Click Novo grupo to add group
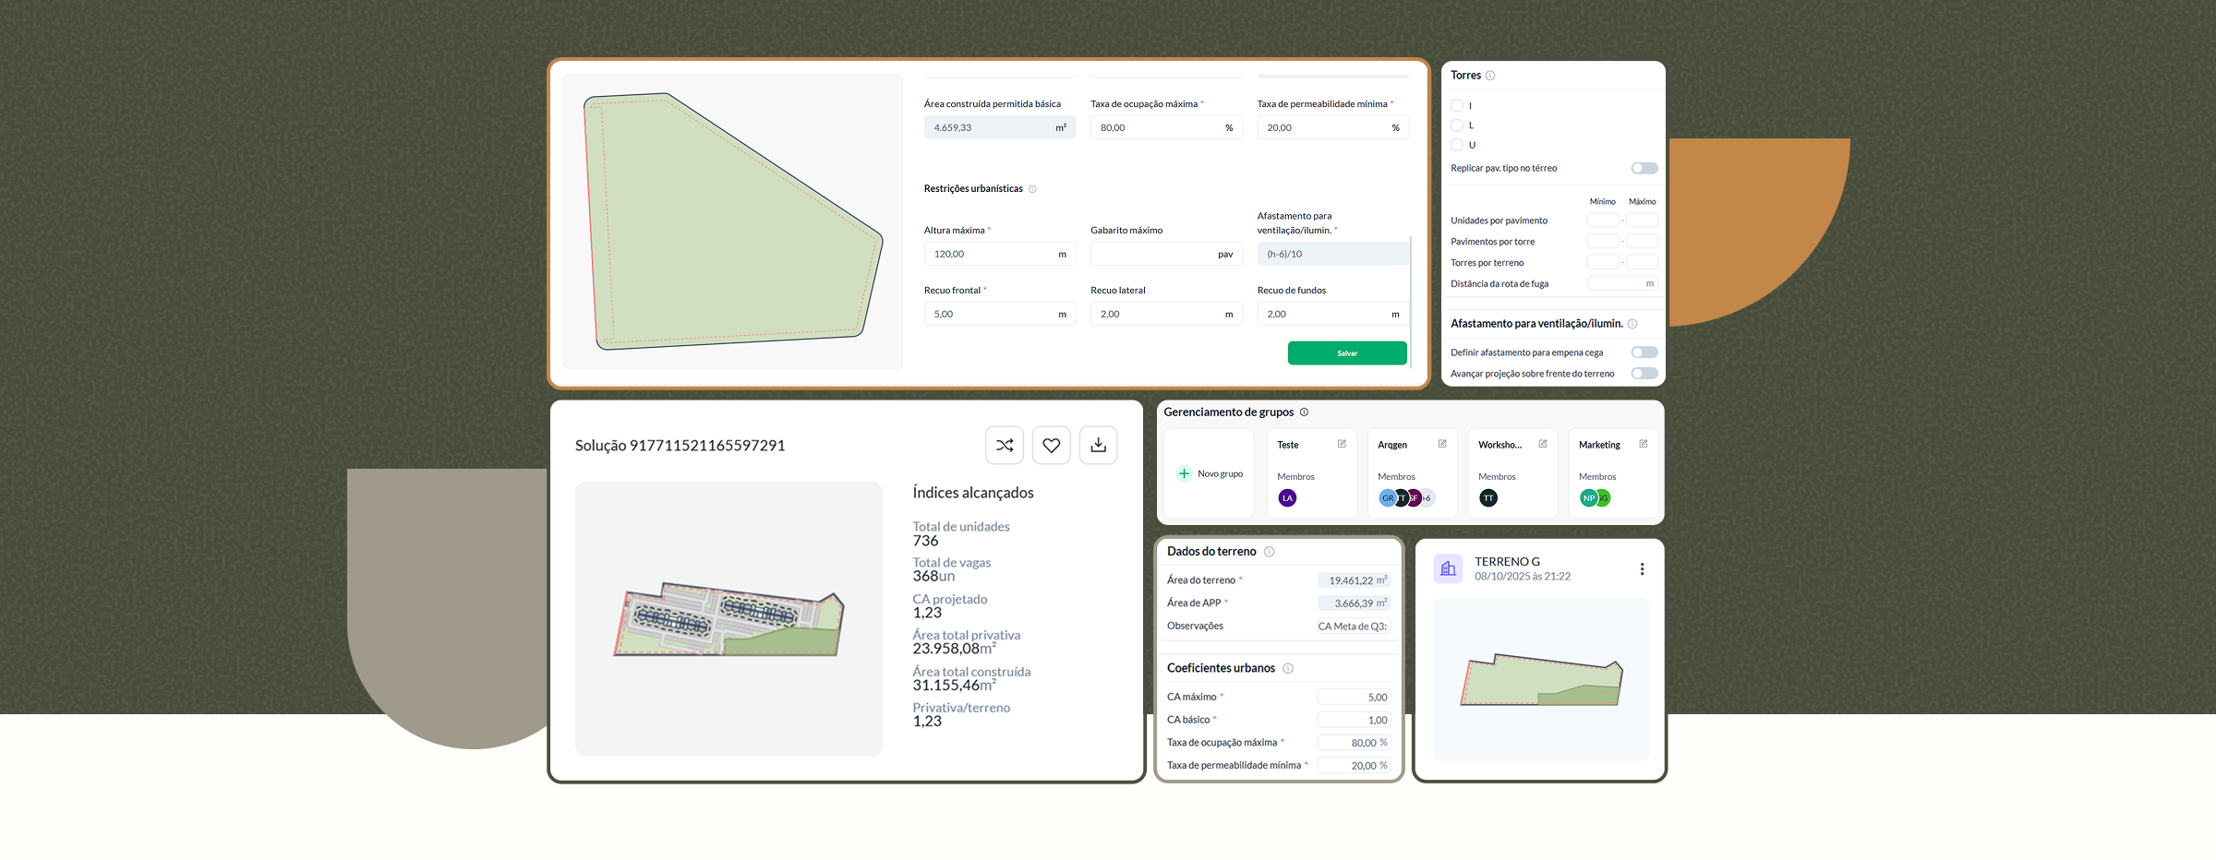2216x860 pixels. pyautogui.click(x=1210, y=474)
